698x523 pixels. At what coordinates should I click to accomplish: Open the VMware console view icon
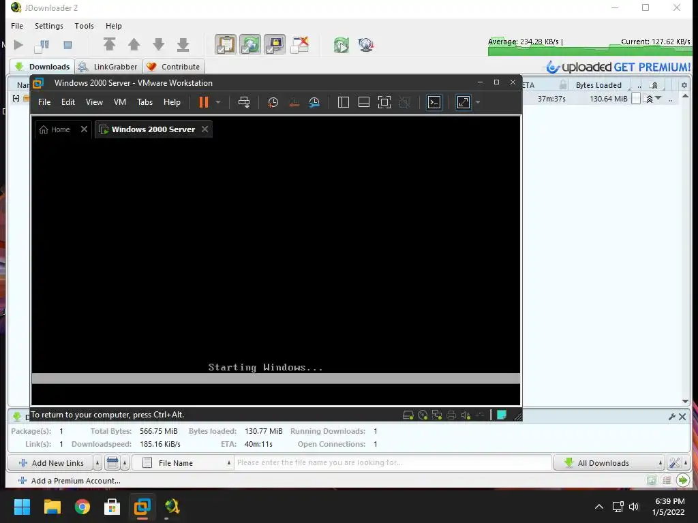point(434,102)
